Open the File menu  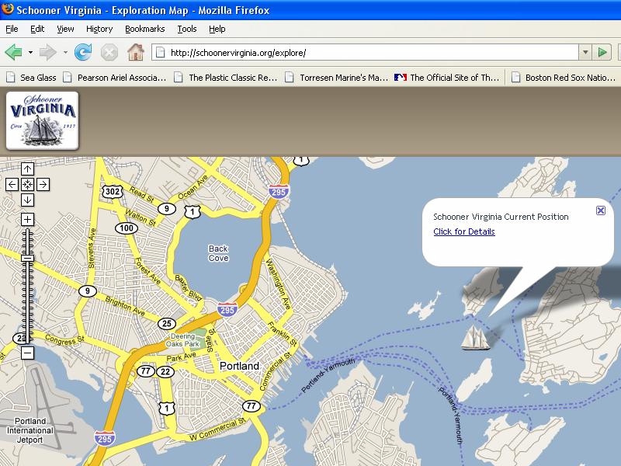[12, 29]
